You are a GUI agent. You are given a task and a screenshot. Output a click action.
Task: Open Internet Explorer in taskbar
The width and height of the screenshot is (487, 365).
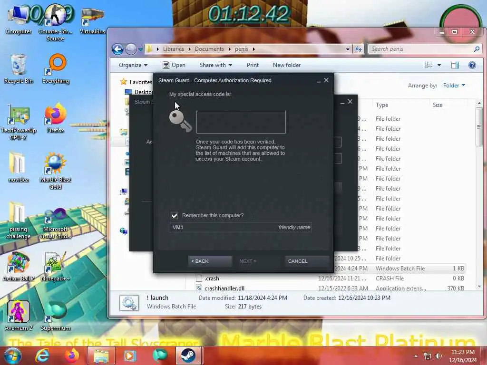(x=42, y=355)
